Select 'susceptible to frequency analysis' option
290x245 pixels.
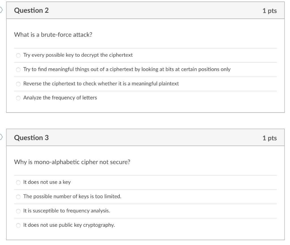[x=18, y=211]
